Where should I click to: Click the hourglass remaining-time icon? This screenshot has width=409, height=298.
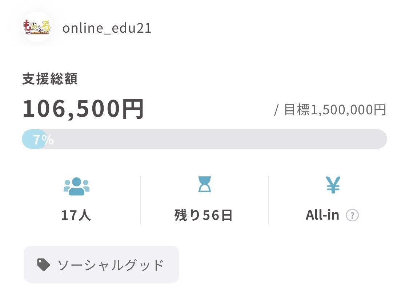coord(204,184)
